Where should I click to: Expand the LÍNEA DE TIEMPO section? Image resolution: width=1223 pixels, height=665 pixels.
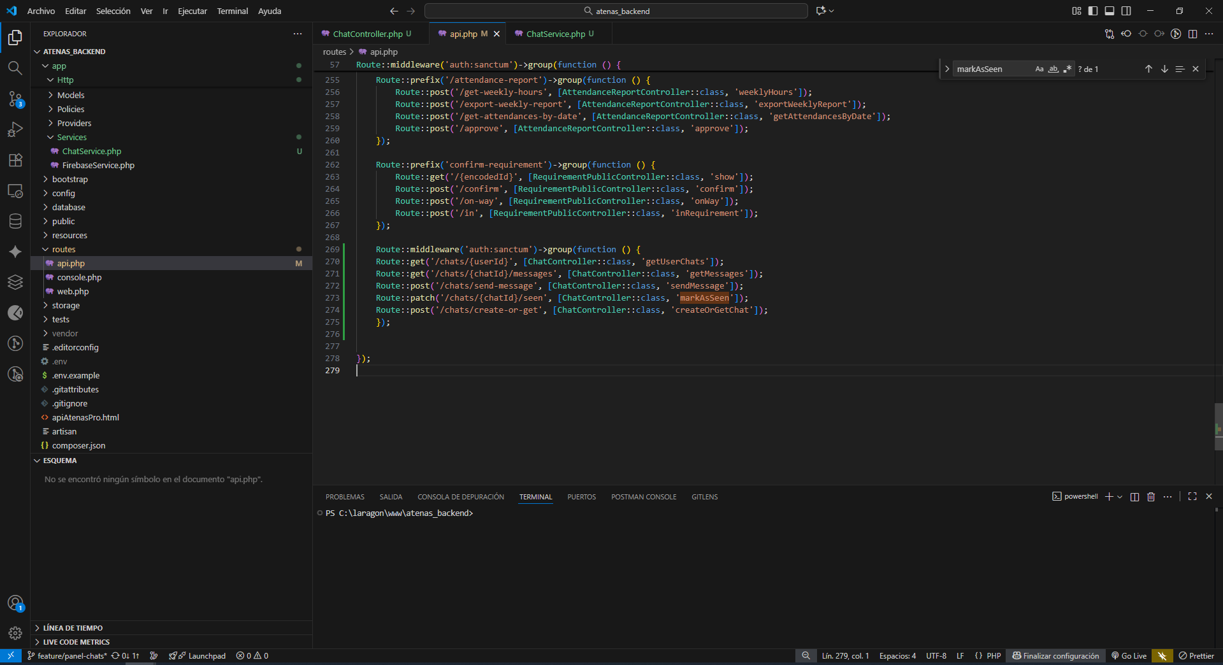coord(73,628)
